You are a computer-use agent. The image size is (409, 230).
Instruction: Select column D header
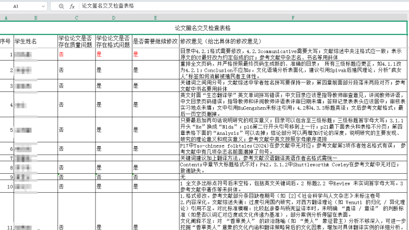(x=113, y=18)
